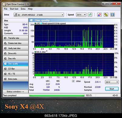This screenshot has width=122, height=118.
Task: Click the Drive info sidebar icon
Action: pos(5,54)
